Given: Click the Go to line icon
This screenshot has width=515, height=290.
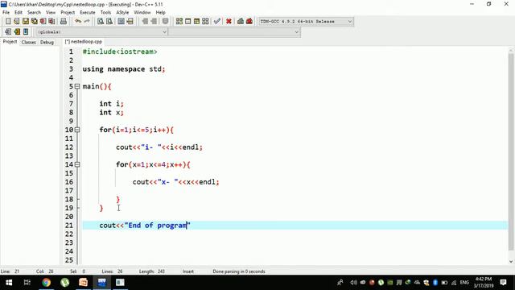Looking at the screenshot, I should point(130,22).
